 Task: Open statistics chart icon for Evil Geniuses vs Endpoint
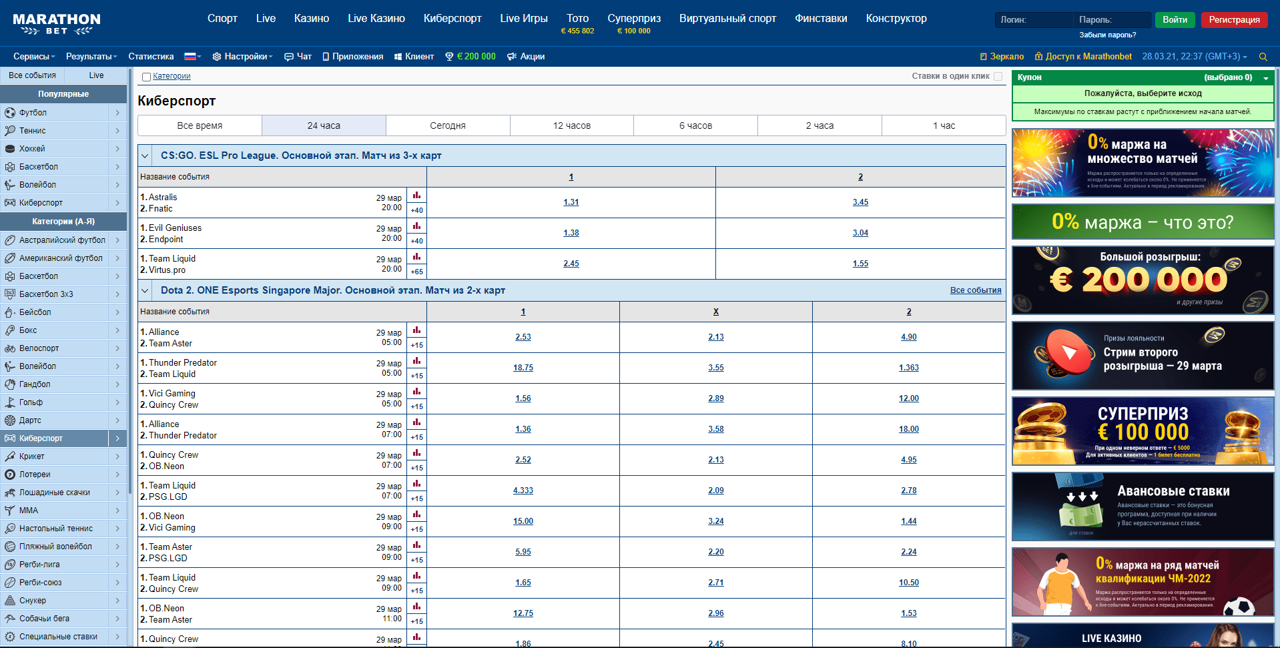point(416,226)
